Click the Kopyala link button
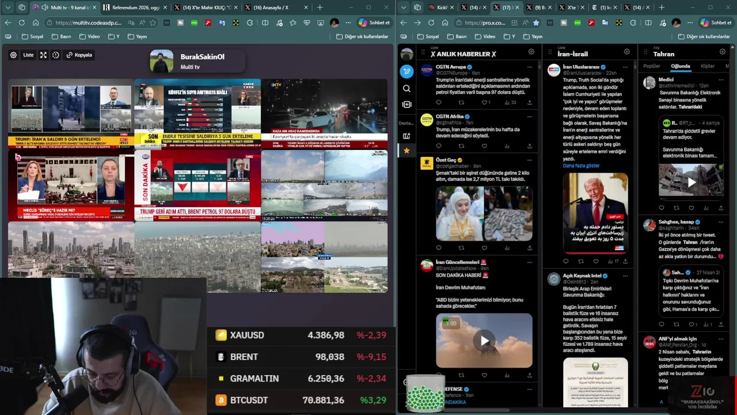The height and width of the screenshot is (415, 737). tap(79, 55)
